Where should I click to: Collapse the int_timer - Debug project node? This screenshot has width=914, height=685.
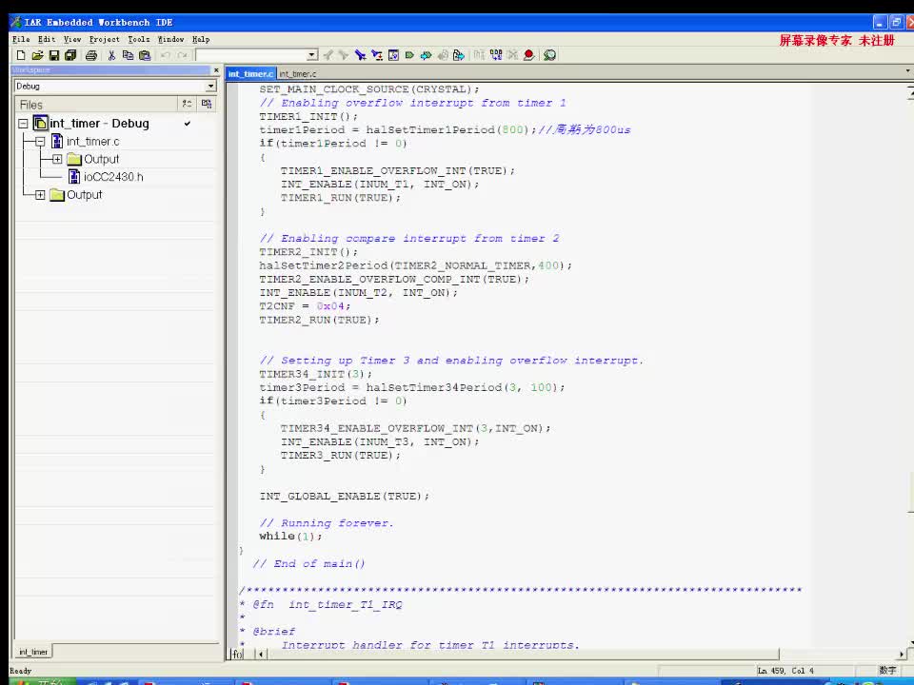click(23, 124)
